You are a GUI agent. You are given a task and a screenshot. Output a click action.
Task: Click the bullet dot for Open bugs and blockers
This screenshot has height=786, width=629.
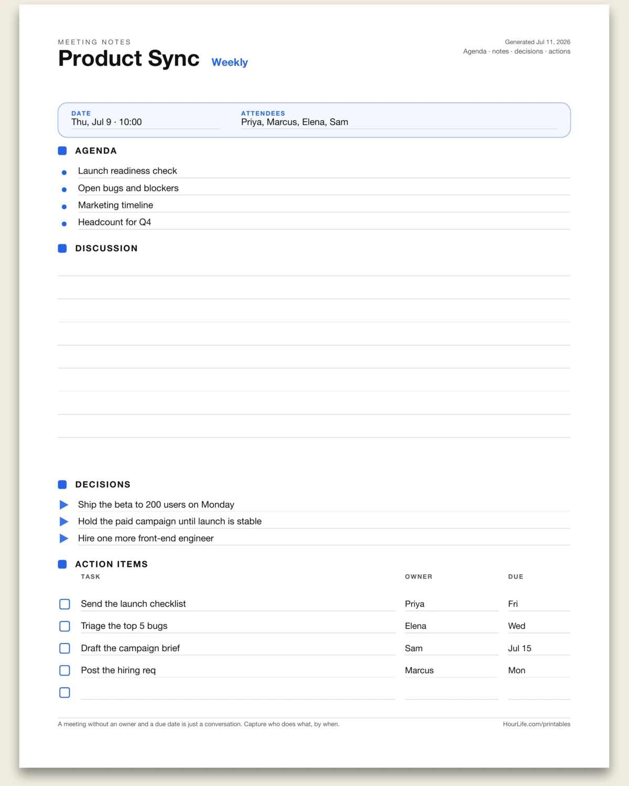(x=64, y=190)
